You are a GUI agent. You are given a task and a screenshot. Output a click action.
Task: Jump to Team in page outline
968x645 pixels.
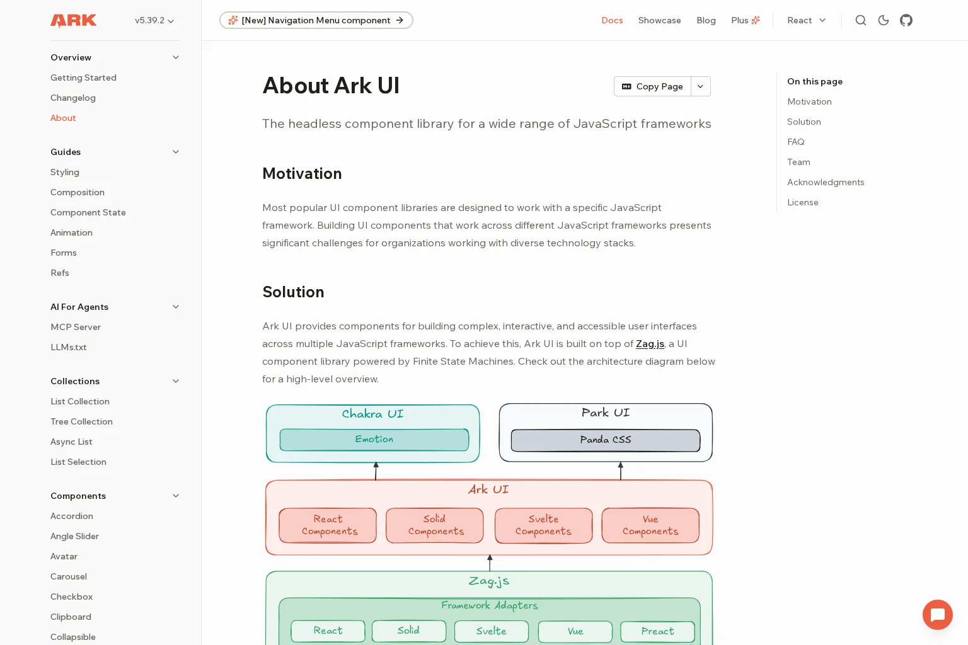[798, 162]
